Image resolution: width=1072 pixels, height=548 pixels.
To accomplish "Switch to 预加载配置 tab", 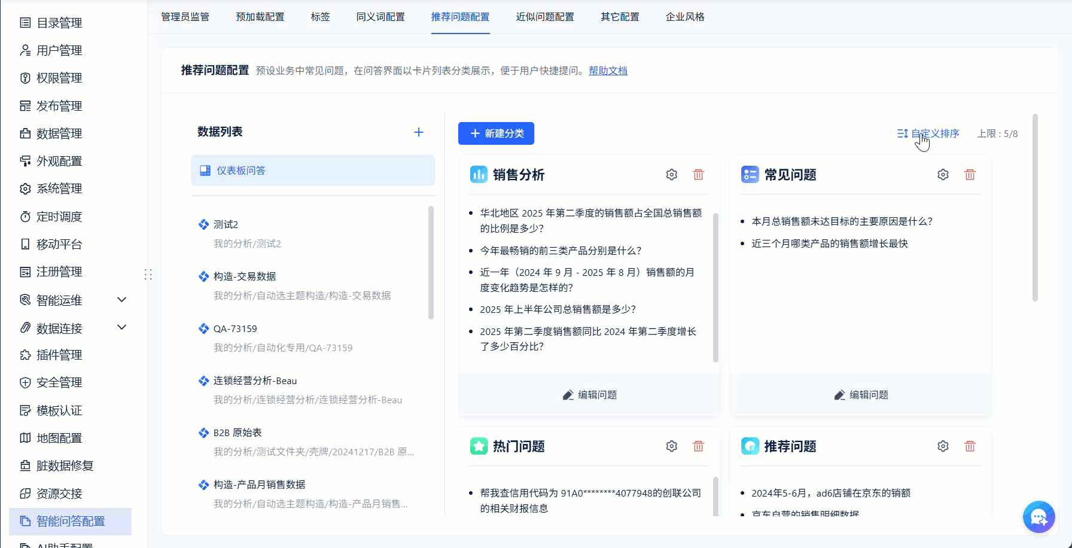I will point(260,17).
